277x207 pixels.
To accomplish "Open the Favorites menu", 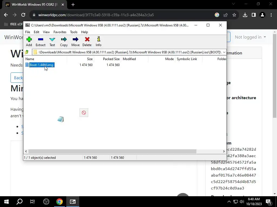I will 60,32.
